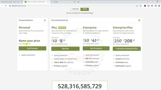Click the crossed-out $250 price
This screenshot has width=161, height=90.
click(117, 41)
